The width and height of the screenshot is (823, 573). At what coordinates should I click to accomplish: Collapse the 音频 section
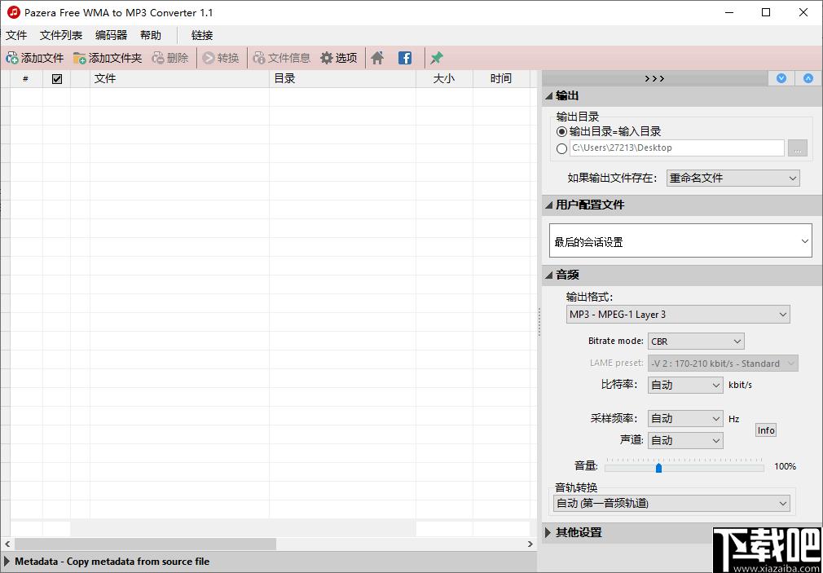click(x=549, y=275)
